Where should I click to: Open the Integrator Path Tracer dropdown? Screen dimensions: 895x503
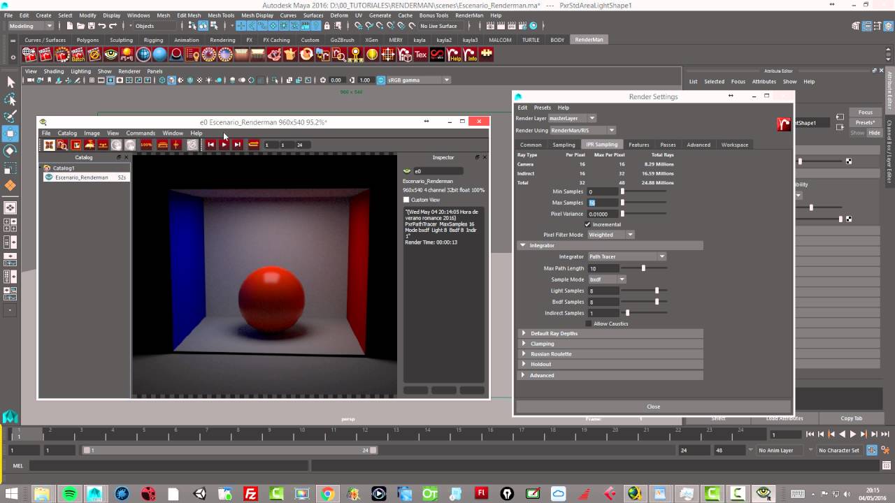(626, 256)
